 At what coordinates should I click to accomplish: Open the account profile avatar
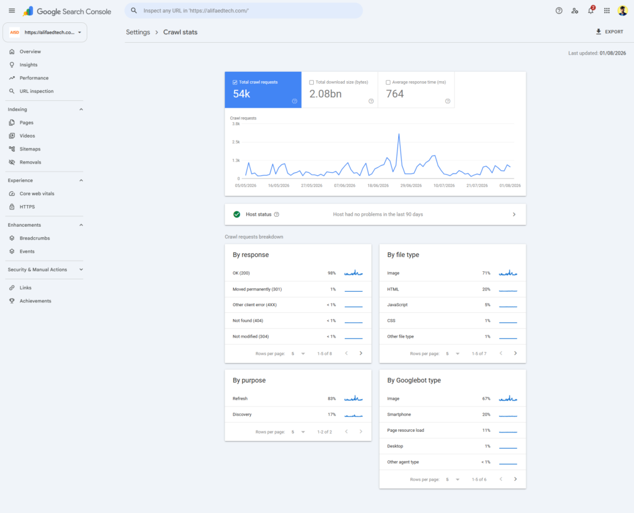click(623, 11)
